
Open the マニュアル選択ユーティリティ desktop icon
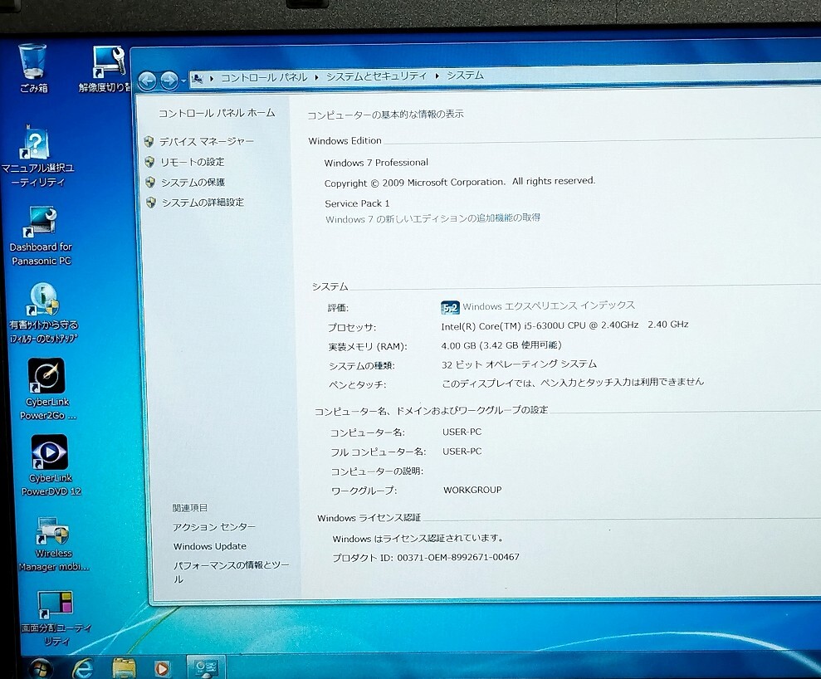coord(37,156)
